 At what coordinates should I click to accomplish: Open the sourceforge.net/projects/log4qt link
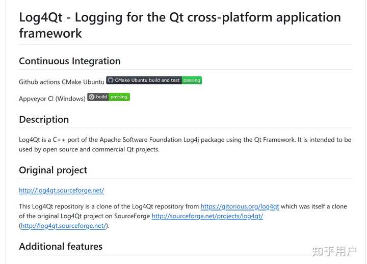207,216
